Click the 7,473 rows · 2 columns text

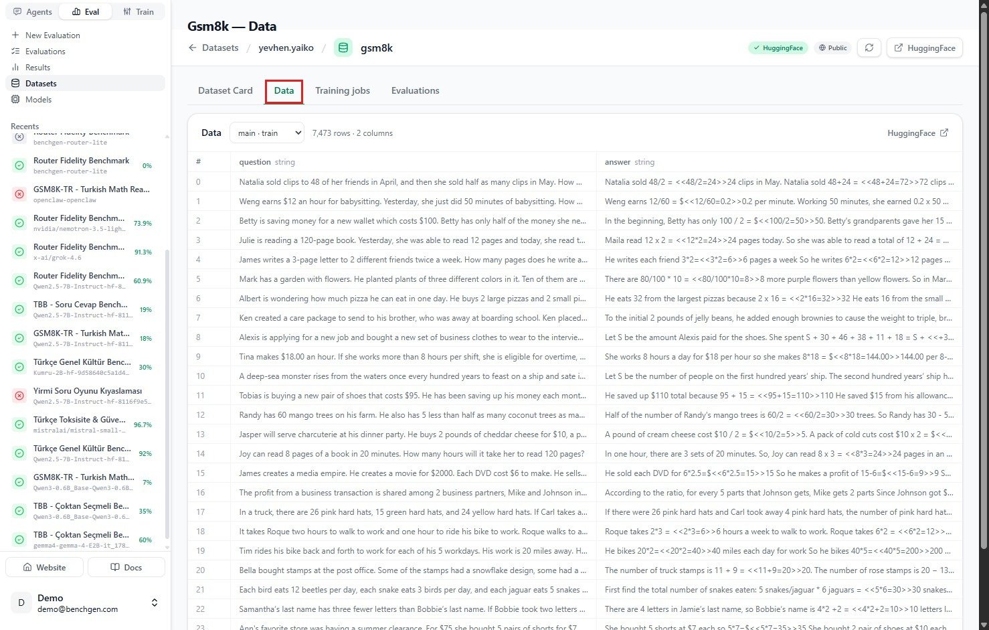point(353,133)
